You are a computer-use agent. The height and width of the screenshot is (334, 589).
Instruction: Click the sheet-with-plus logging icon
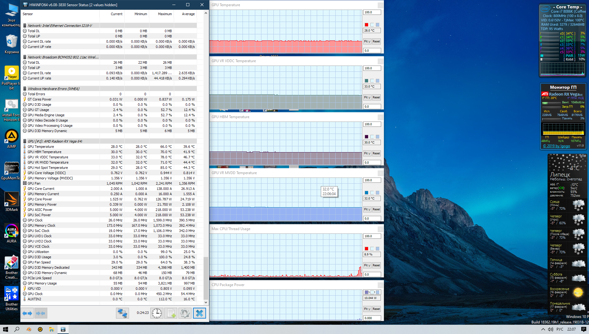pyautogui.click(x=171, y=313)
